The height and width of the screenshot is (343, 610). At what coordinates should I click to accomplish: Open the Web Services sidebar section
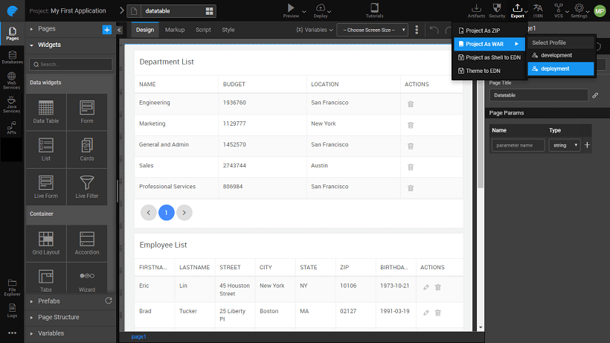12,80
